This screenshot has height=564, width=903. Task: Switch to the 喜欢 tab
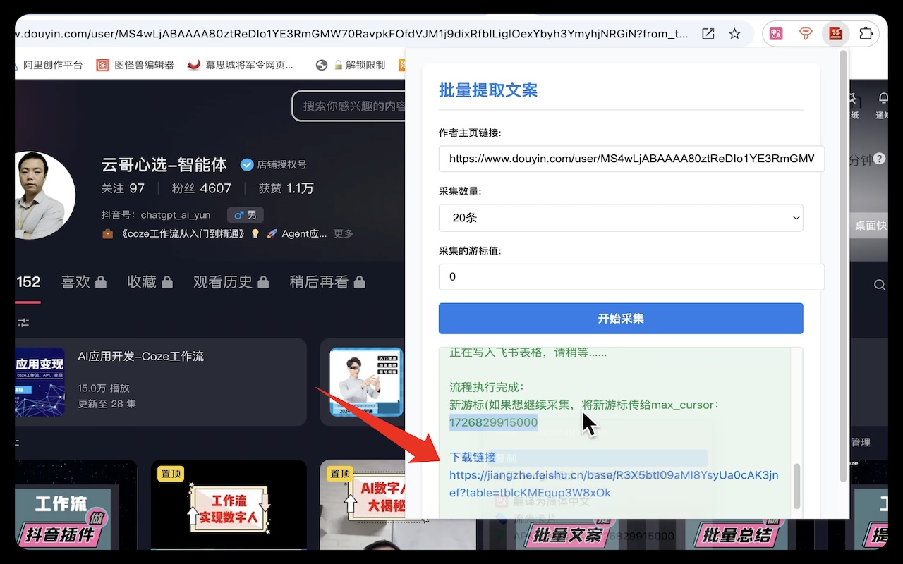coord(75,281)
